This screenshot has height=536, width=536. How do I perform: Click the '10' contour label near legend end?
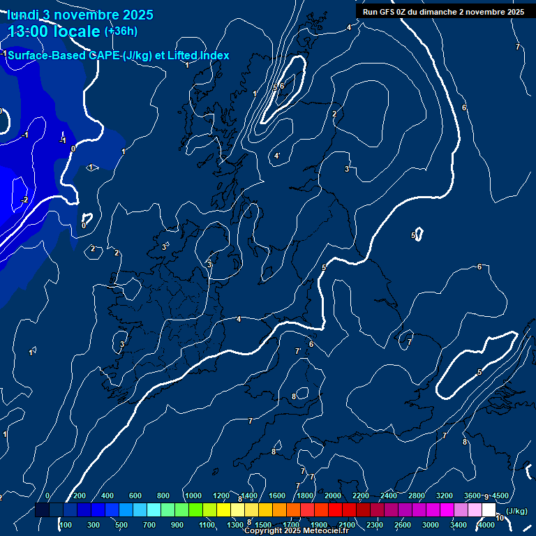coord(500,519)
